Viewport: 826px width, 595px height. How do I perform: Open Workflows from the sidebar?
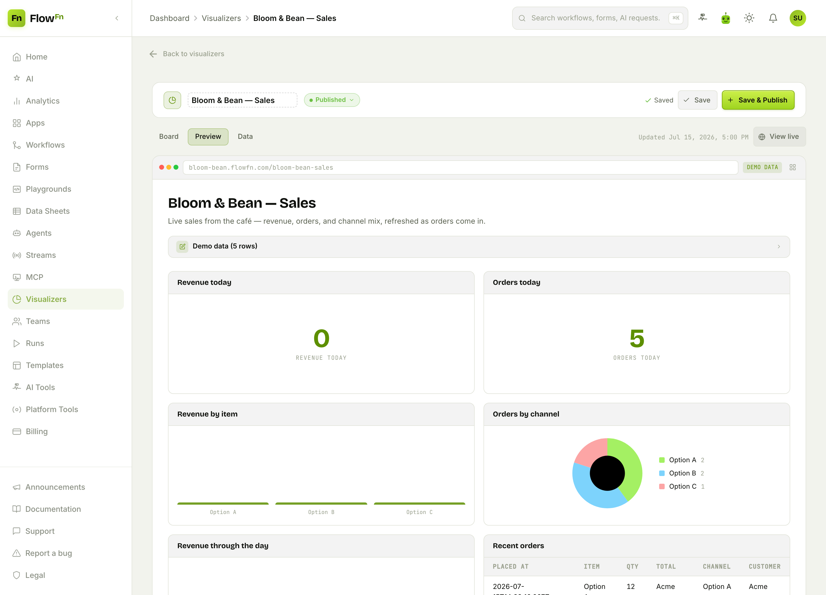pyautogui.click(x=66, y=145)
